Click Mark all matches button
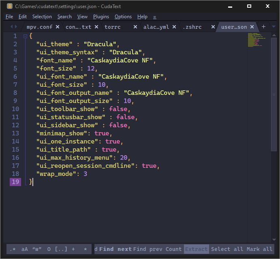 pos(259,249)
